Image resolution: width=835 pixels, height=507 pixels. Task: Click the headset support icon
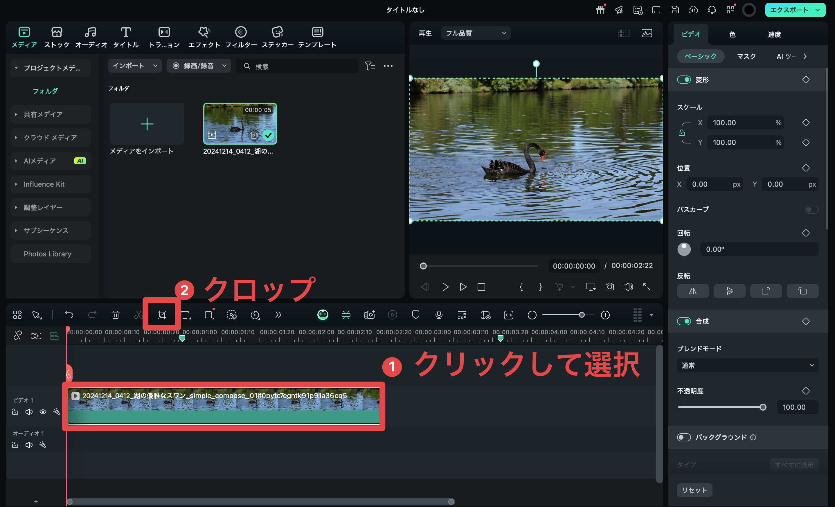pos(712,10)
